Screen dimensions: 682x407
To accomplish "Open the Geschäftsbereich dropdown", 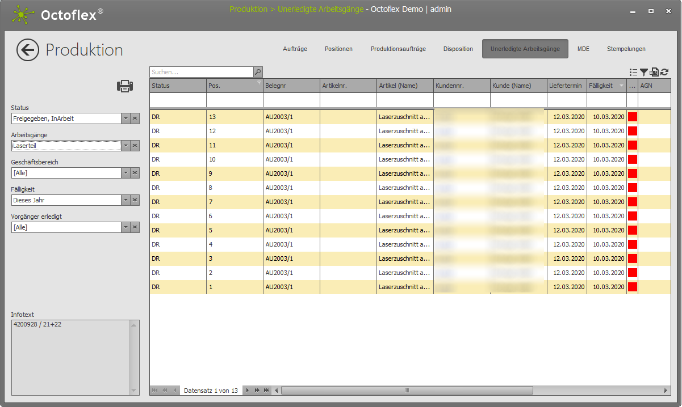I will click(125, 173).
